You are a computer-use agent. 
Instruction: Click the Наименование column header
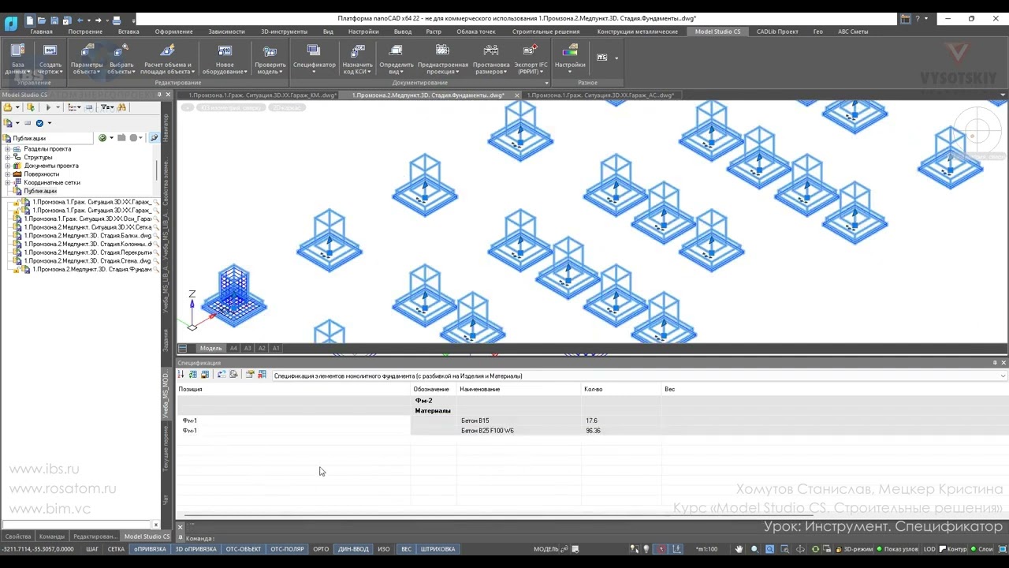519,389
